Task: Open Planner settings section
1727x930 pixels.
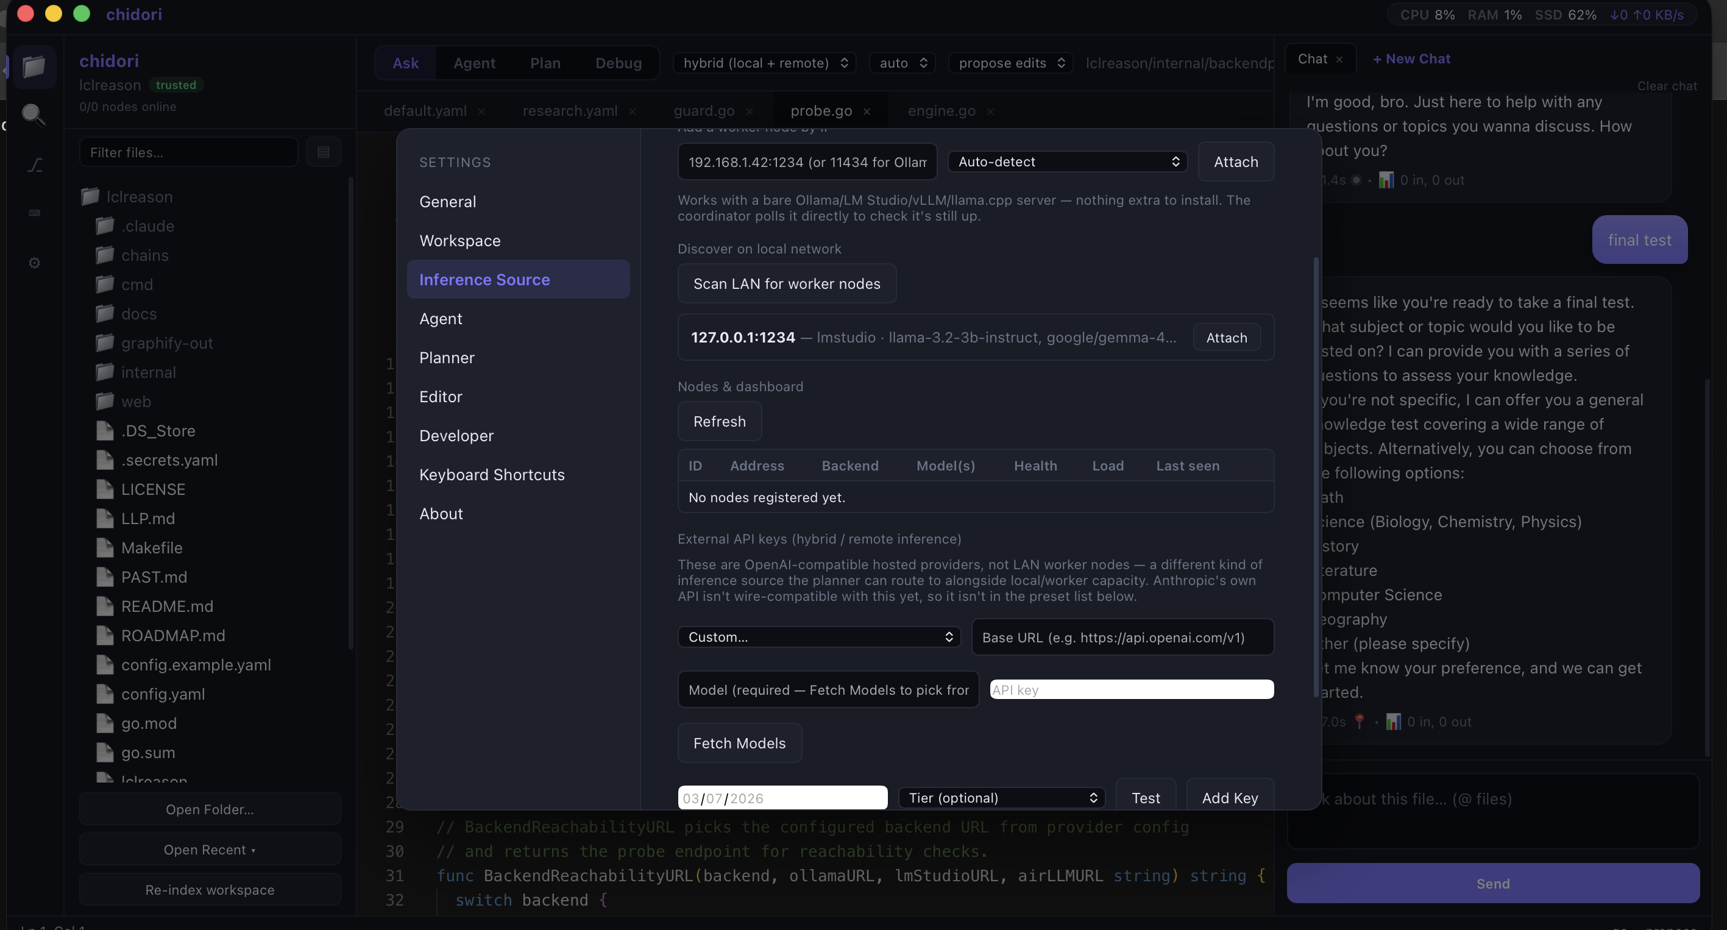Action: [518, 357]
